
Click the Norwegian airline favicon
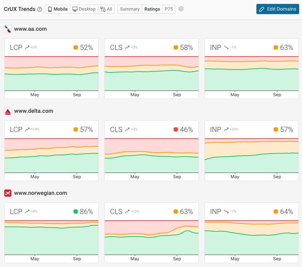coord(8,193)
